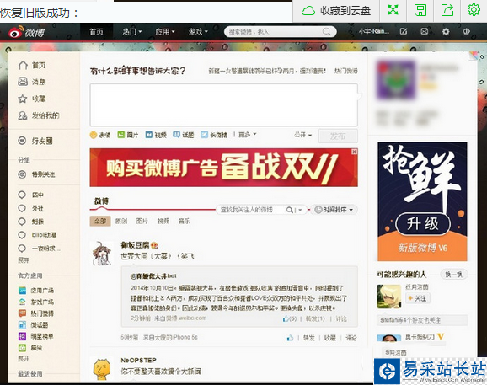The image size is (487, 385).
Task: Expand 展开 under the groups list
Action: coord(24,260)
